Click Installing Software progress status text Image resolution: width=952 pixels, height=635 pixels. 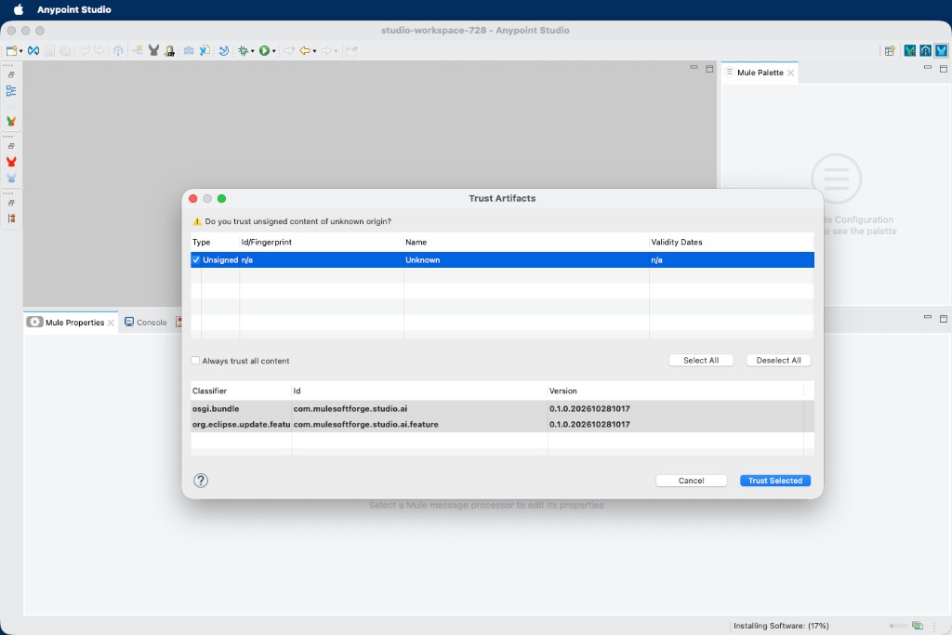click(x=781, y=626)
